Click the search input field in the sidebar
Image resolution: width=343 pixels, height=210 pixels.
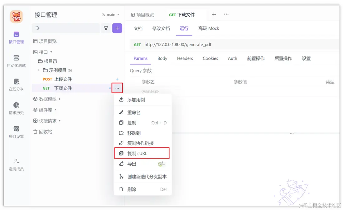[66, 28]
